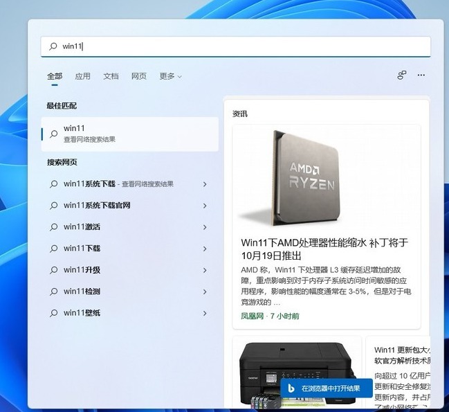
Task: Click search icon next to win11激活
Action: pyautogui.click(x=53, y=227)
